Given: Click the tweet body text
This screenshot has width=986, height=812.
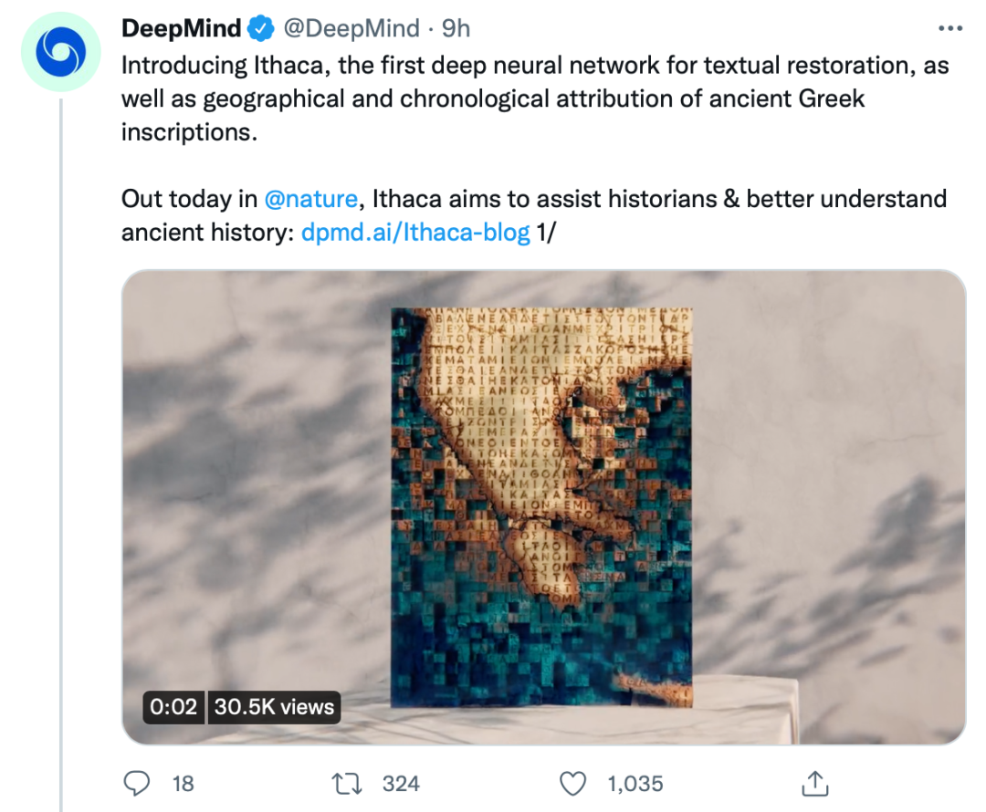Looking at the screenshot, I should click(530, 99).
